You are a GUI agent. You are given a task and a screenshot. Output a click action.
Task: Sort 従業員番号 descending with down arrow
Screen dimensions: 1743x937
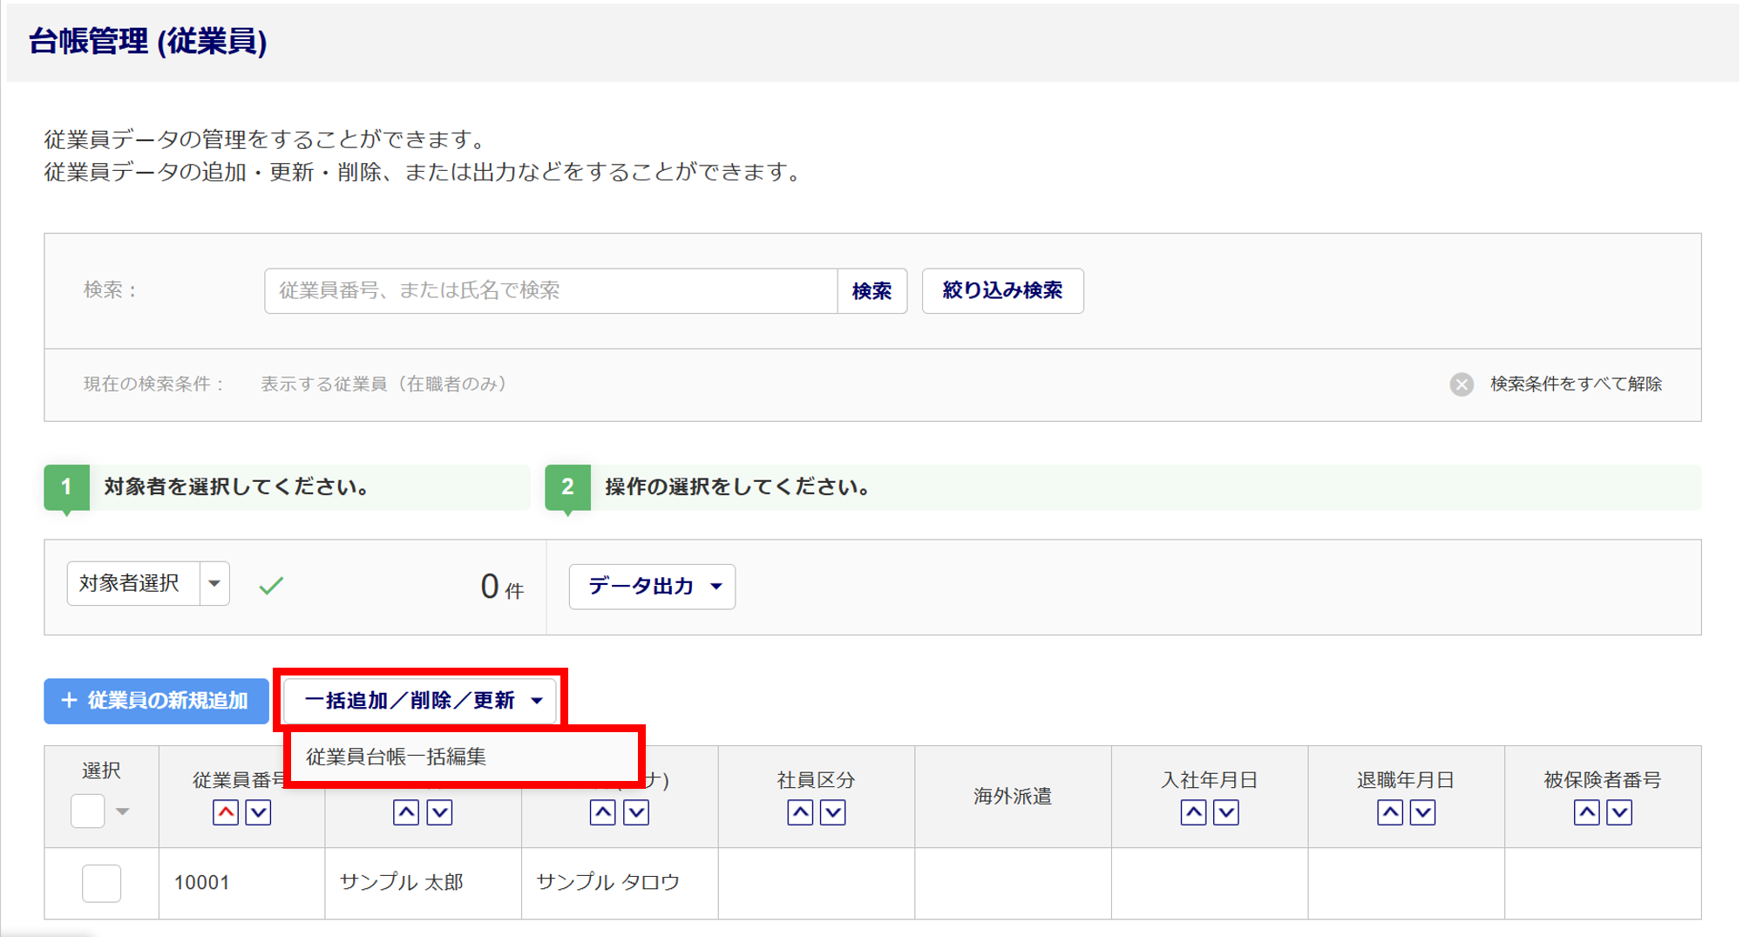click(259, 812)
